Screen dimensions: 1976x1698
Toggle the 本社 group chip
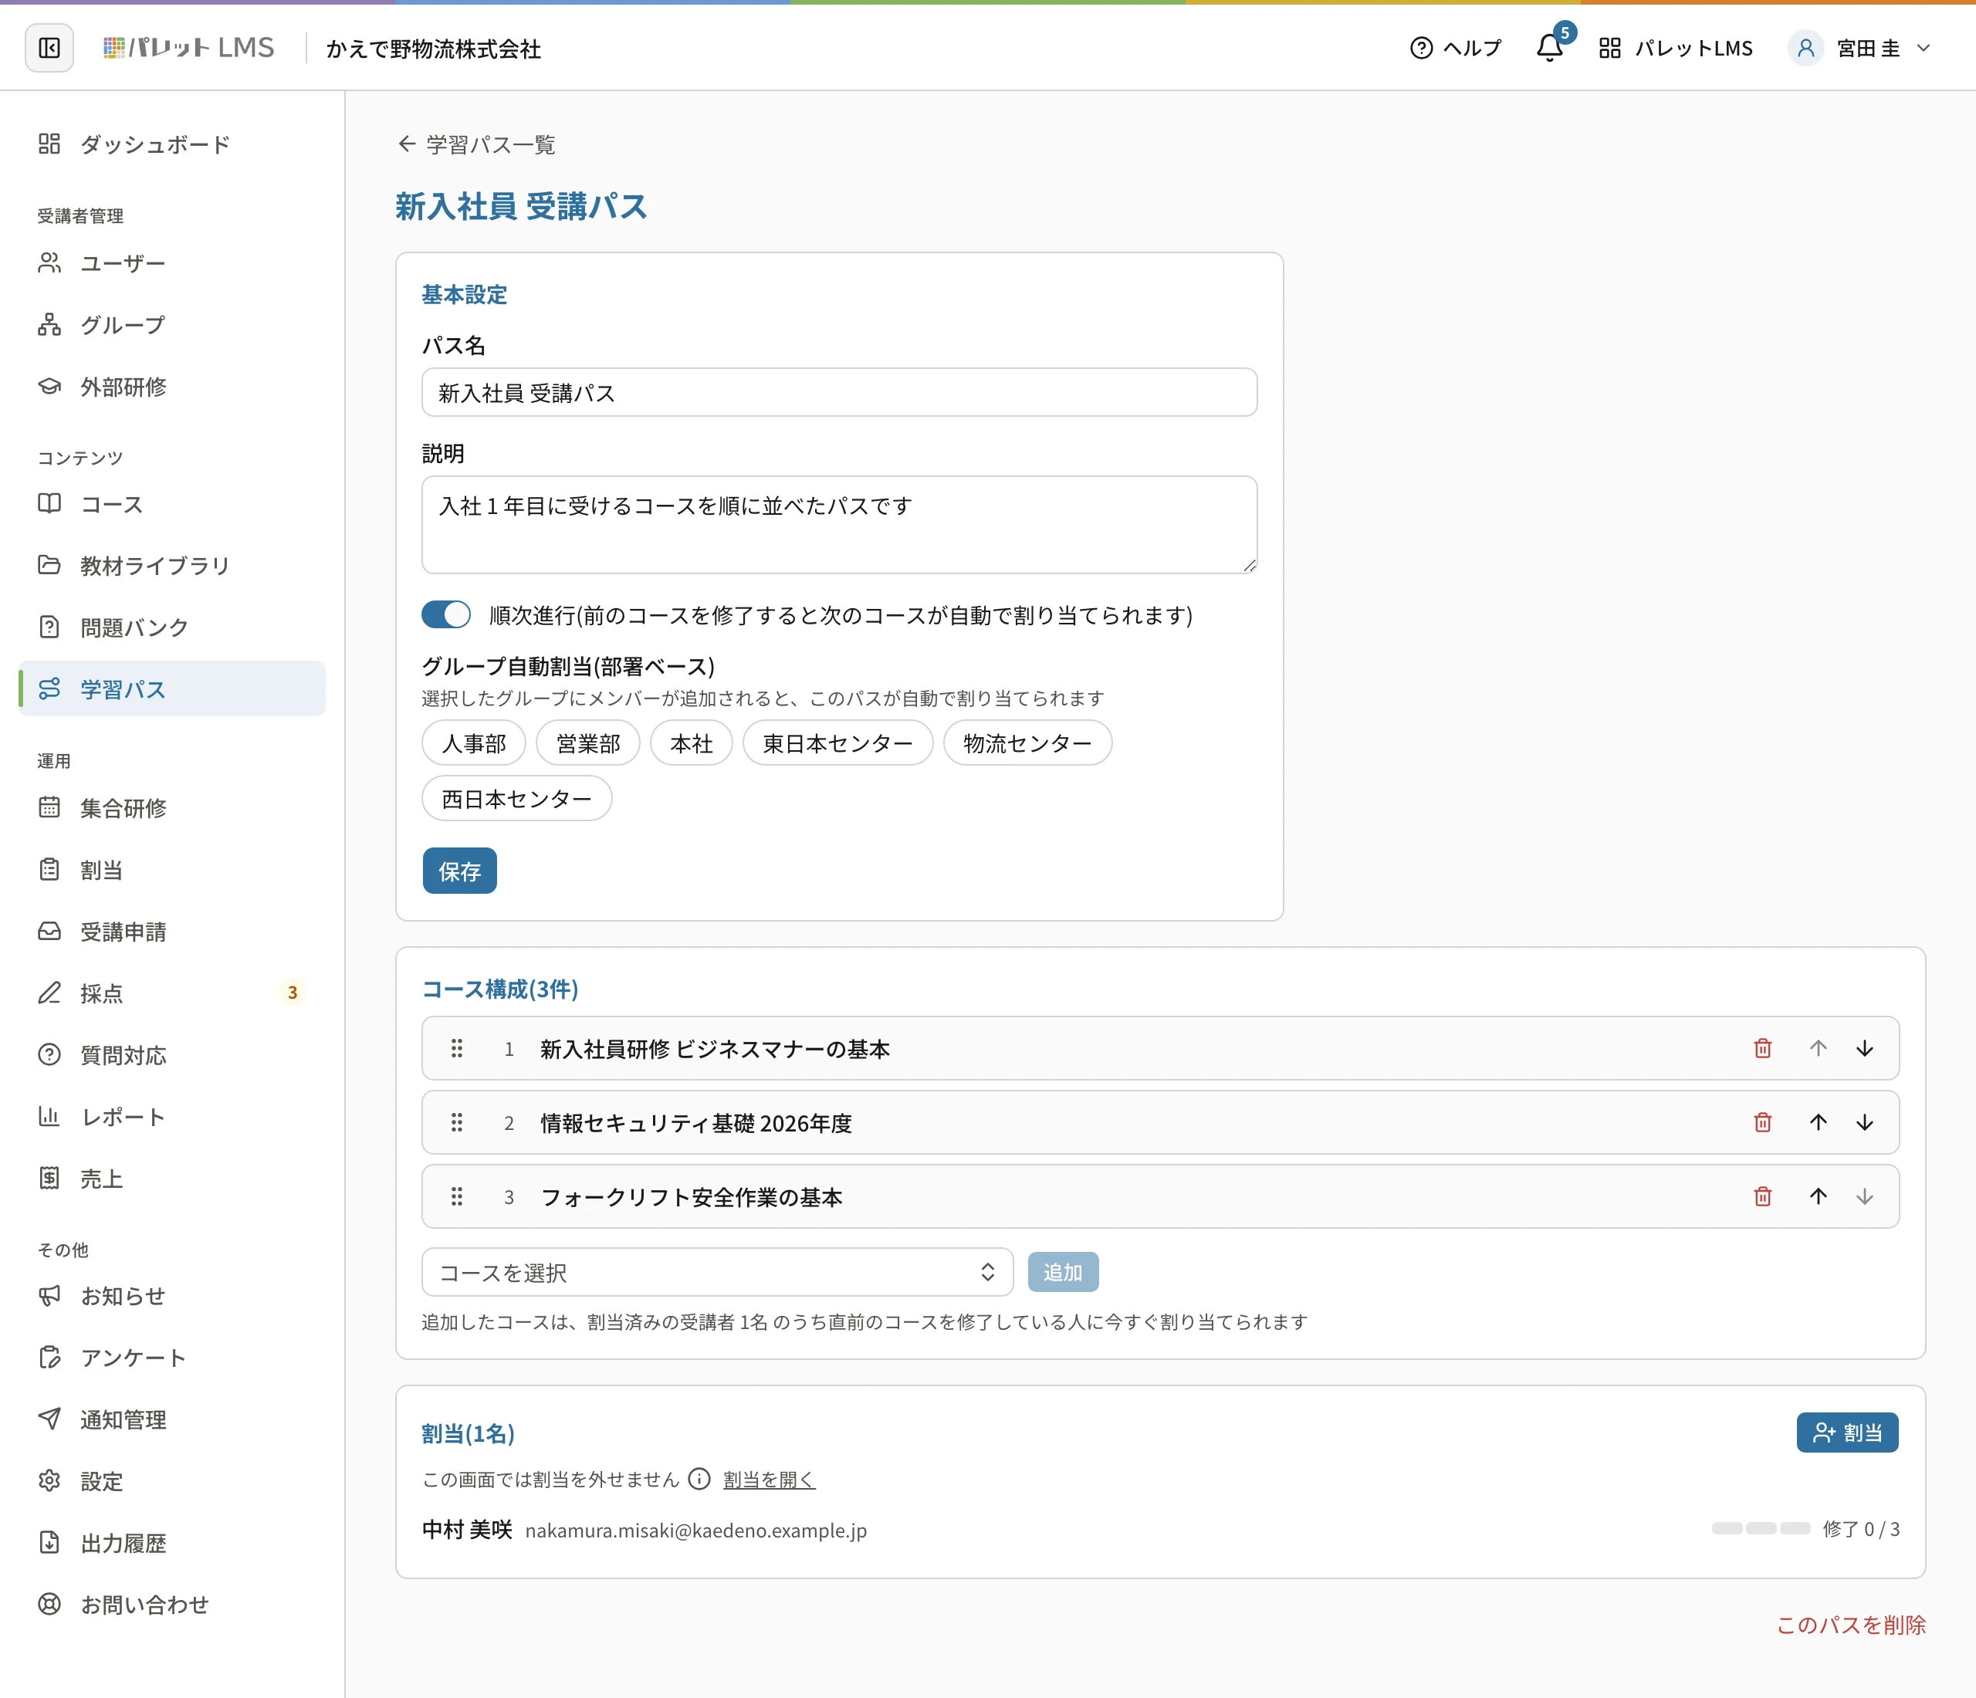692,744
